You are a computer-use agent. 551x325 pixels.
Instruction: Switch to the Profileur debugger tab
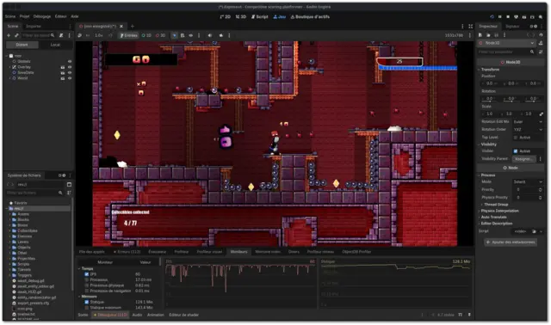pyautogui.click(x=182, y=252)
